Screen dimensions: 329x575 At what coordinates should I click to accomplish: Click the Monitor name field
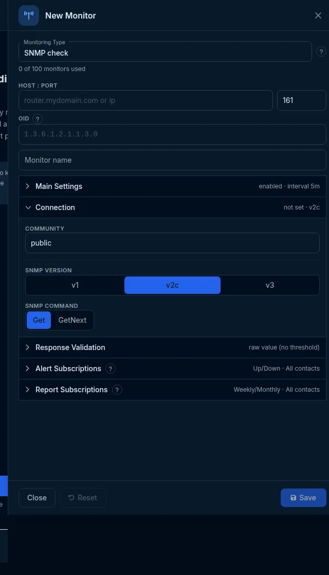pyautogui.click(x=172, y=160)
